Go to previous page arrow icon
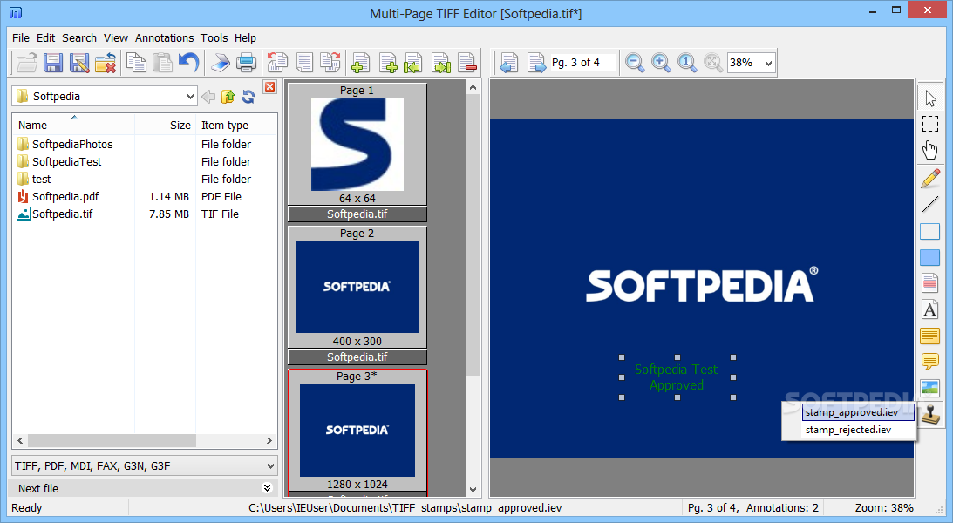Image resolution: width=953 pixels, height=523 pixels. (x=508, y=63)
